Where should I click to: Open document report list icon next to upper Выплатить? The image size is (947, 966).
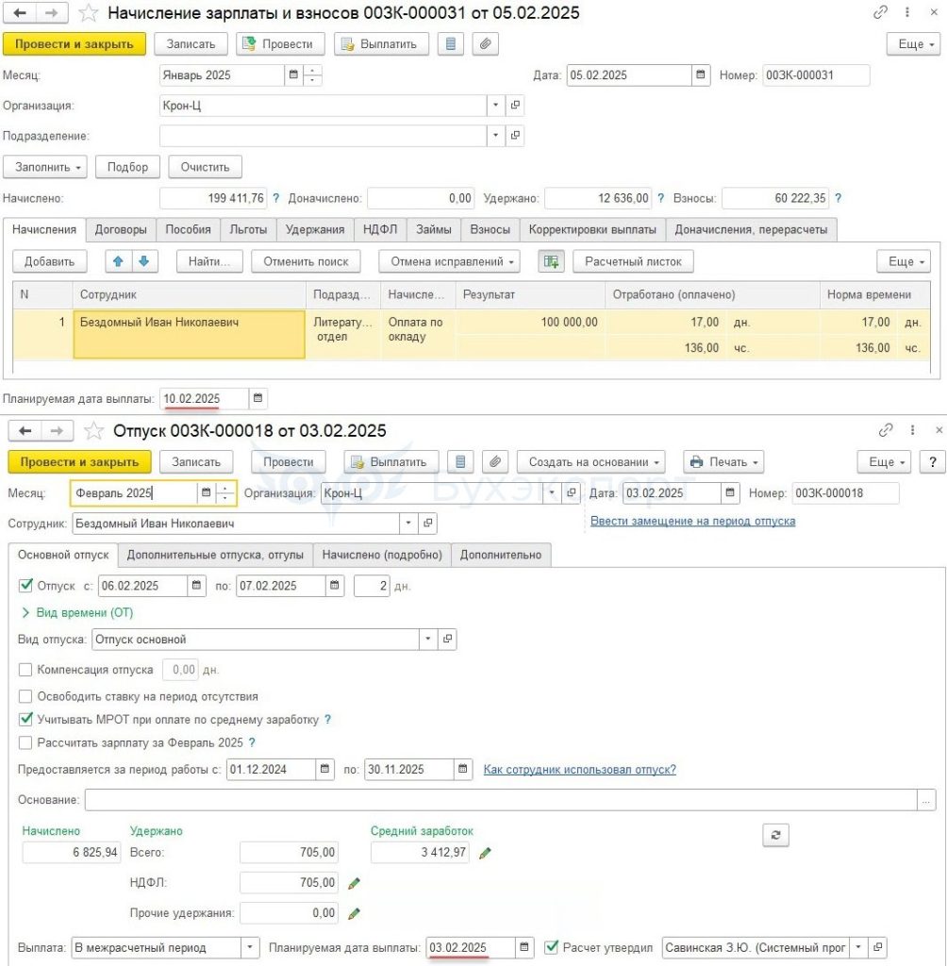click(451, 44)
